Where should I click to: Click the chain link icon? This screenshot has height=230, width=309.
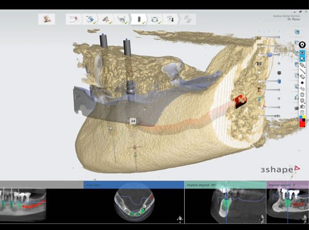[302, 89]
